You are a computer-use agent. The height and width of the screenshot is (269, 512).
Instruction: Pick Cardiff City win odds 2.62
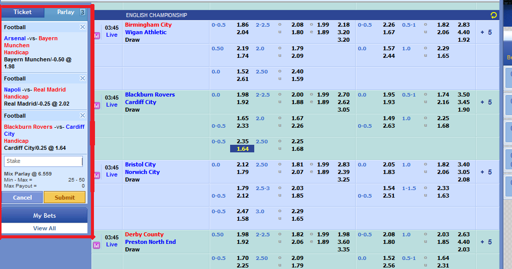[344, 102]
